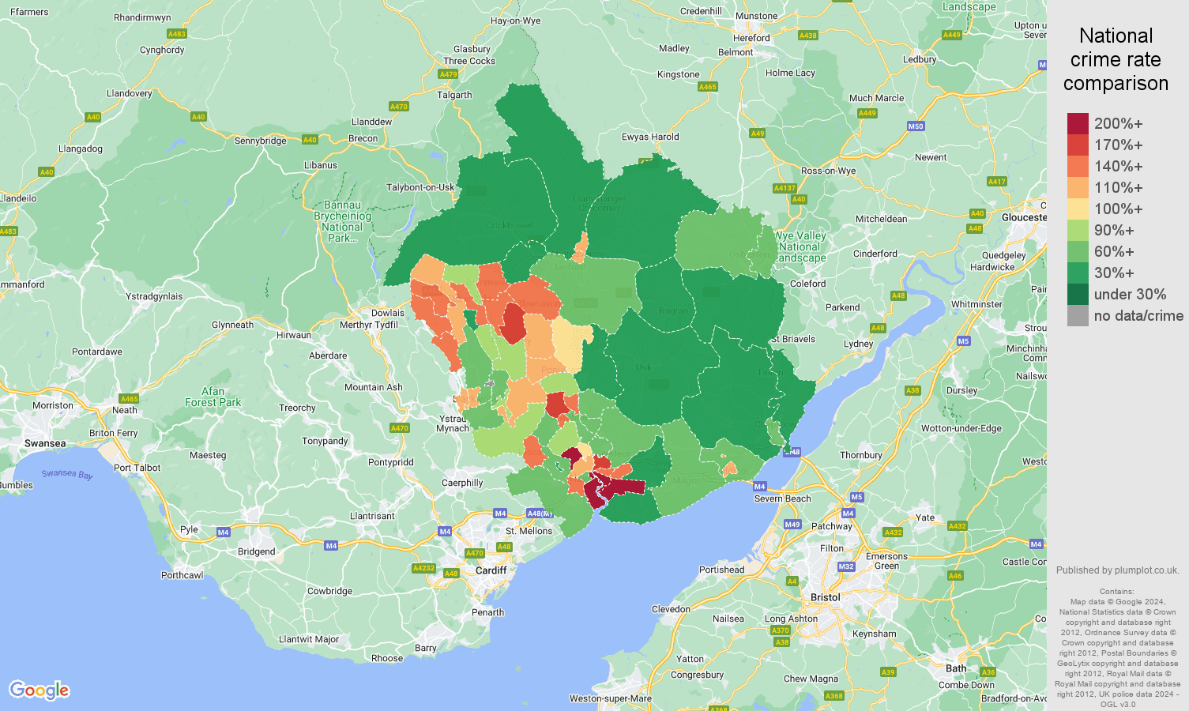Click the A4137 road shield
The width and height of the screenshot is (1189, 711).
click(785, 188)
